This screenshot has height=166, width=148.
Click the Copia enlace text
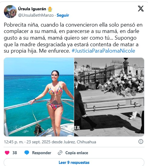point(77,153)
